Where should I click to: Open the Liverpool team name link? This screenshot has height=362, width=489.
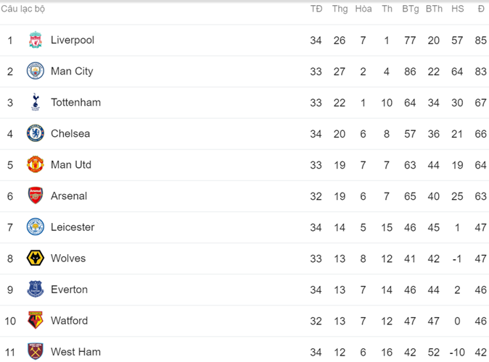73,41
